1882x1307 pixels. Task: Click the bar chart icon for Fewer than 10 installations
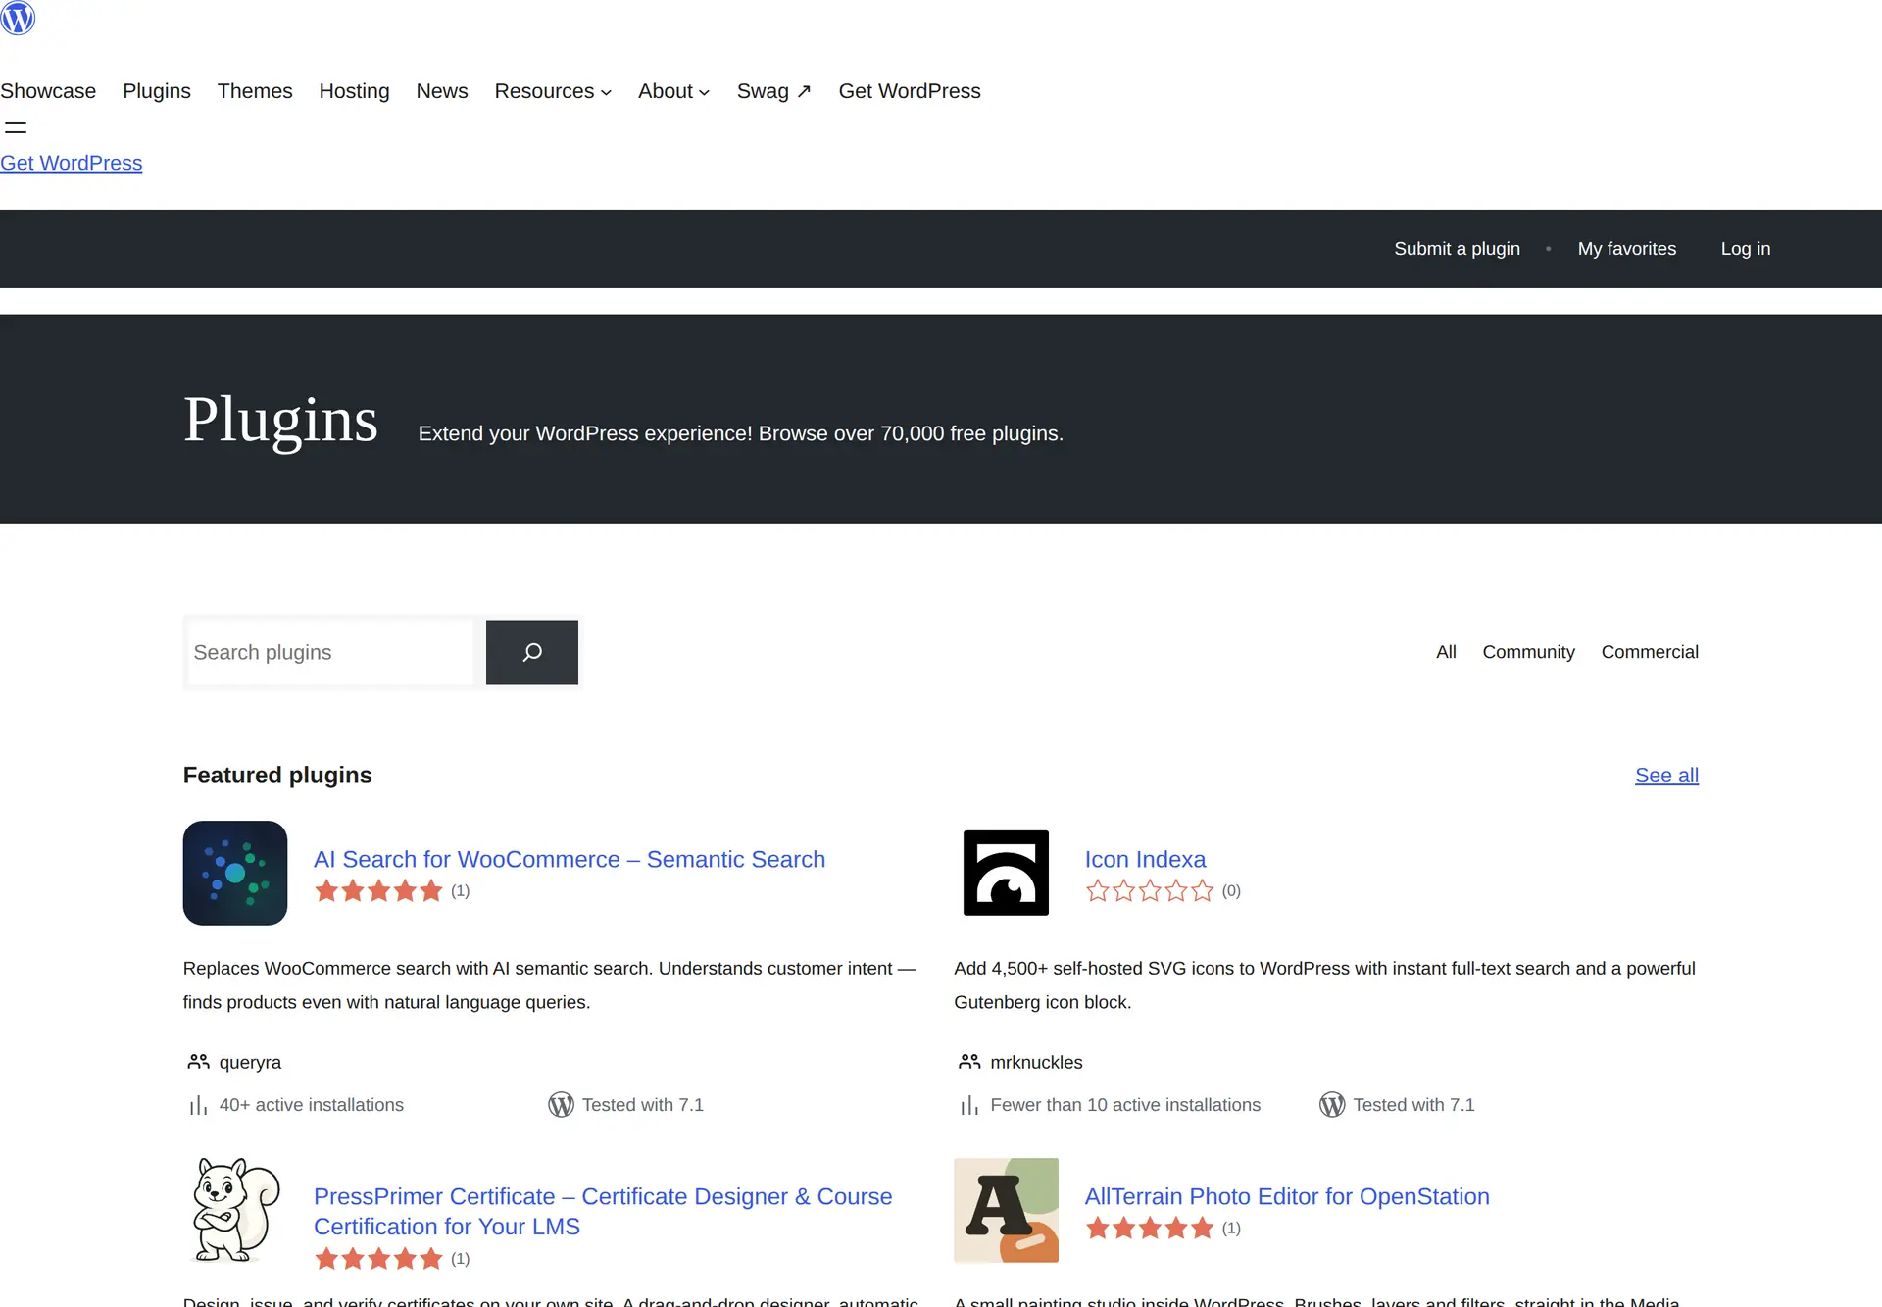(x=969, y=1105)
